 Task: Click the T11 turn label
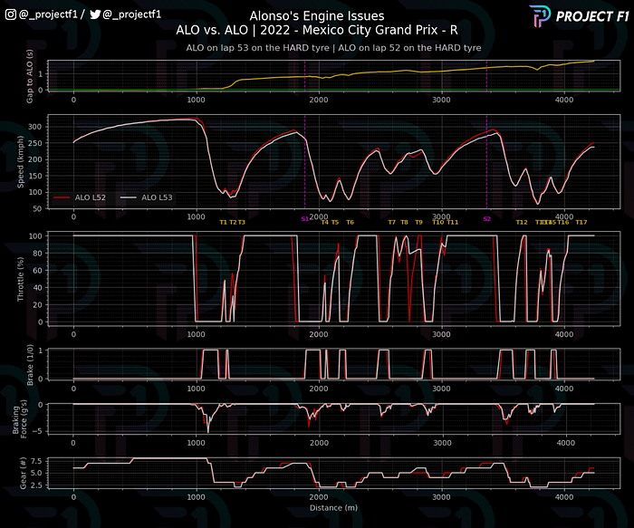[453, 223]
